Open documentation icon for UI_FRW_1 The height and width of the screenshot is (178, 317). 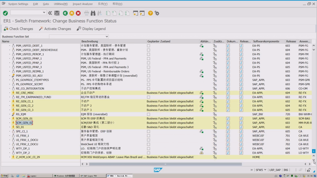click(x=228, y=136)
